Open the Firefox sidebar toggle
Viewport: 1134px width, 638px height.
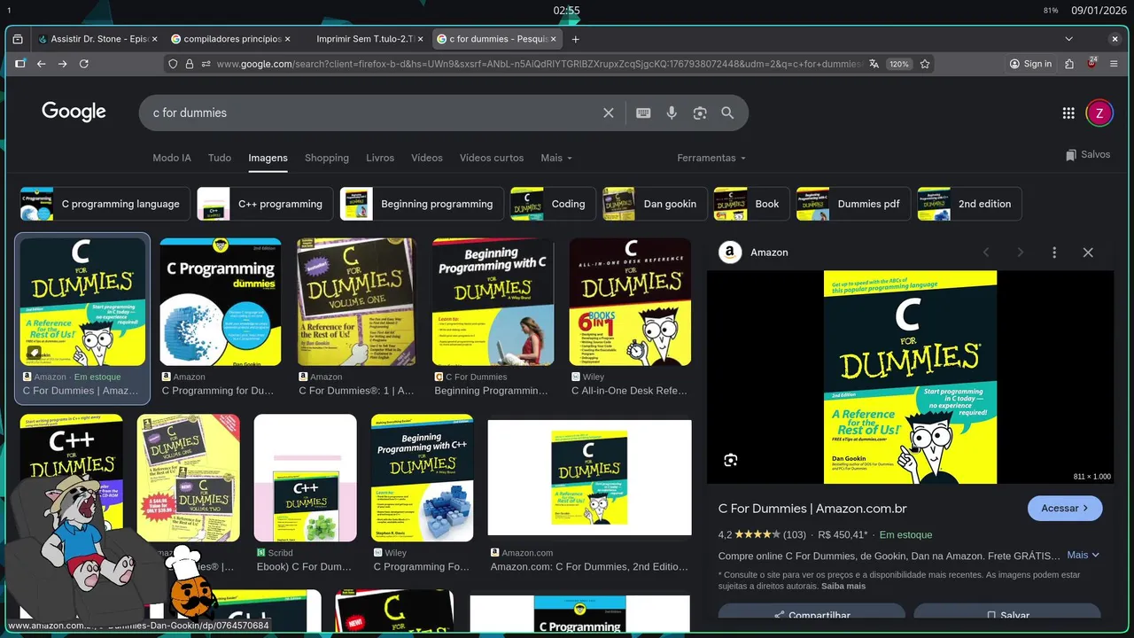[19, 64]
